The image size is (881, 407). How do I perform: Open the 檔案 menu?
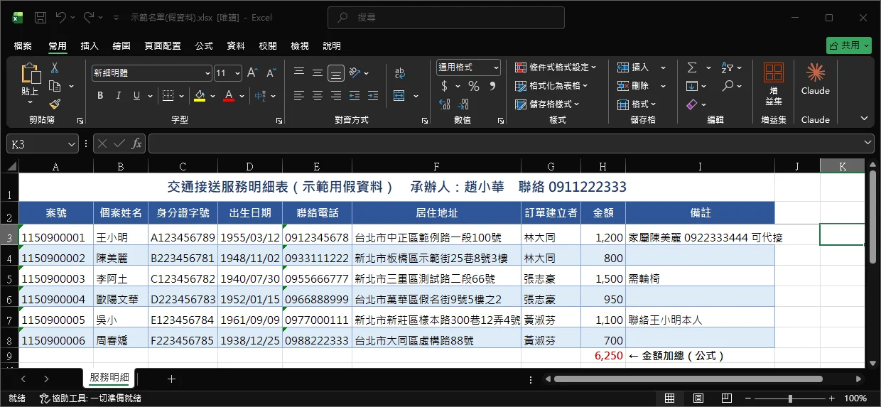[x=23, y=45]
